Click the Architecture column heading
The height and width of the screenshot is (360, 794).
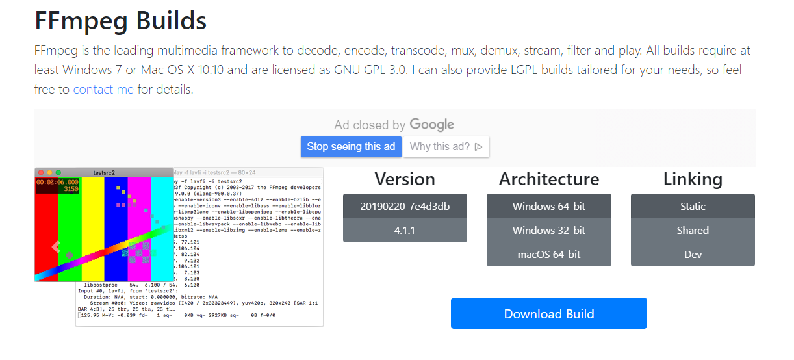click(549, 179)
